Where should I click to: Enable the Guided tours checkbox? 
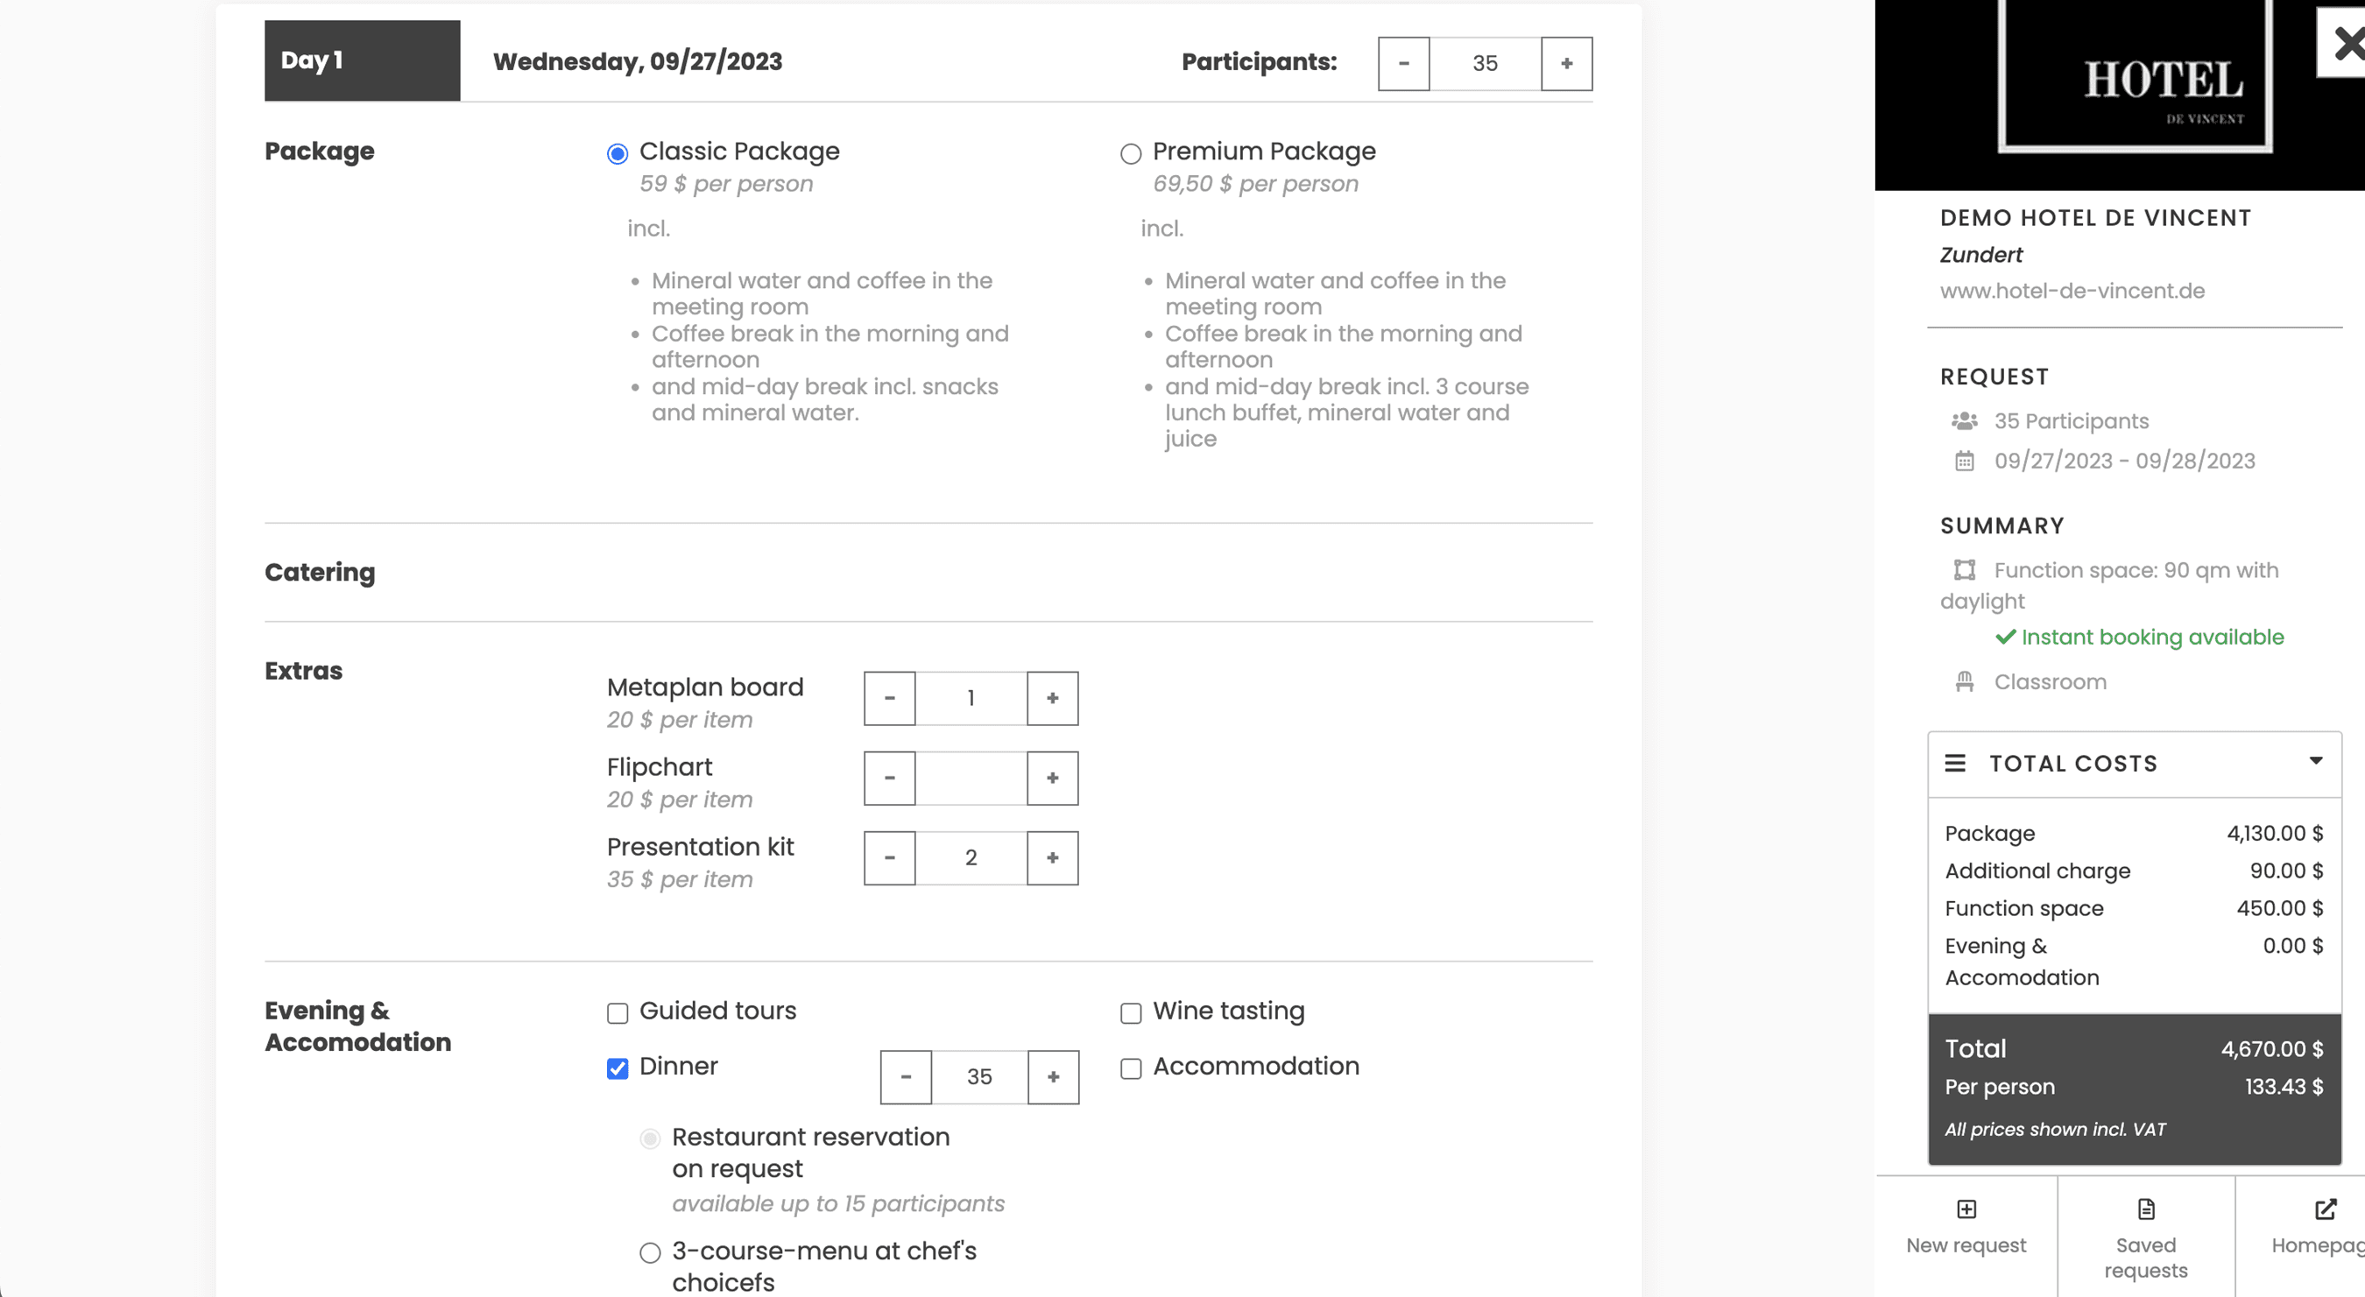tap(617, 1013)
